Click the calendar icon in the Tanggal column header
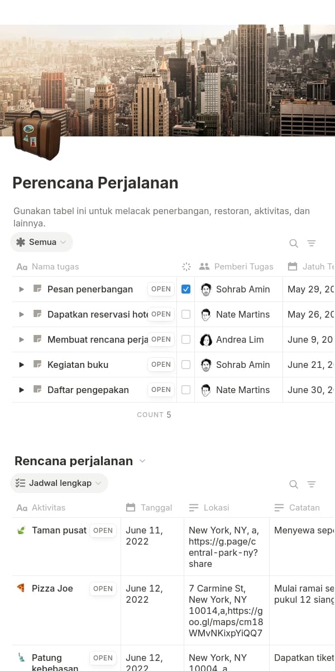This screenshot has height=671, width=335. pos(130,507)
